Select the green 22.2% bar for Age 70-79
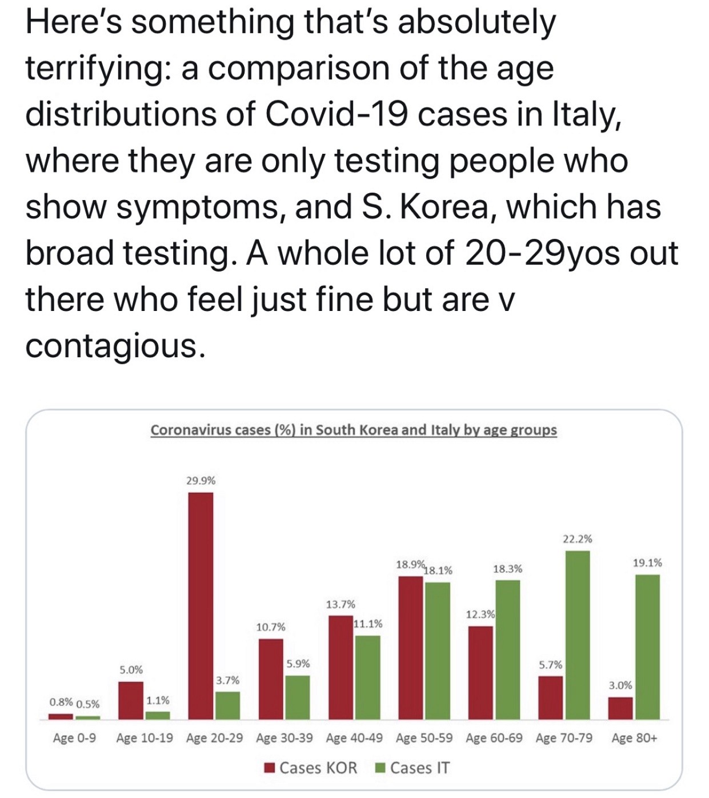The width and height of the screenshot is (709, 798). [x=577, y=635]
